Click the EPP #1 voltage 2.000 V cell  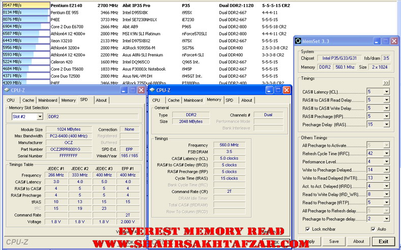128,222
